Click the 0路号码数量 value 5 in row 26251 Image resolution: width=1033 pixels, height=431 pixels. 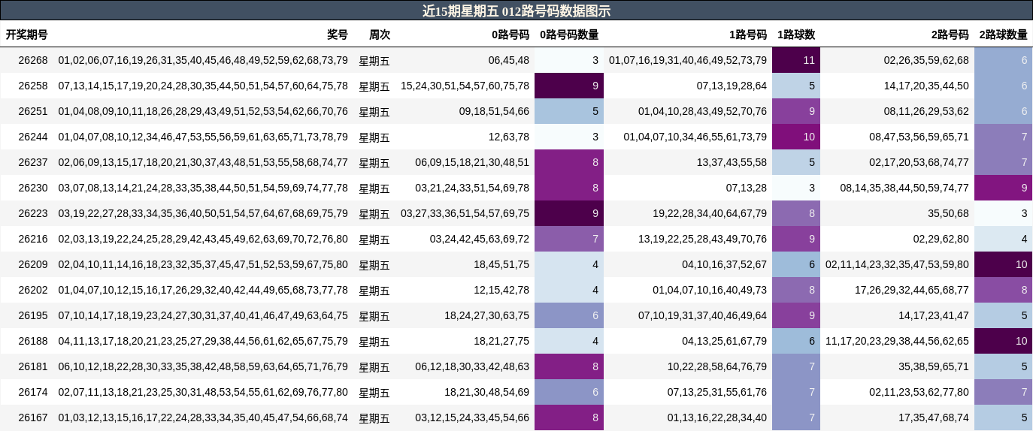(569, 111)
